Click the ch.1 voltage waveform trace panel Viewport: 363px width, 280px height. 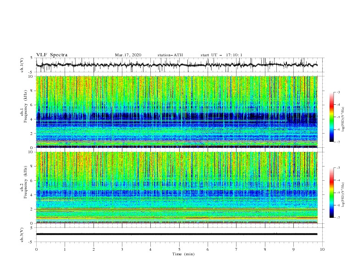point(180,65)
